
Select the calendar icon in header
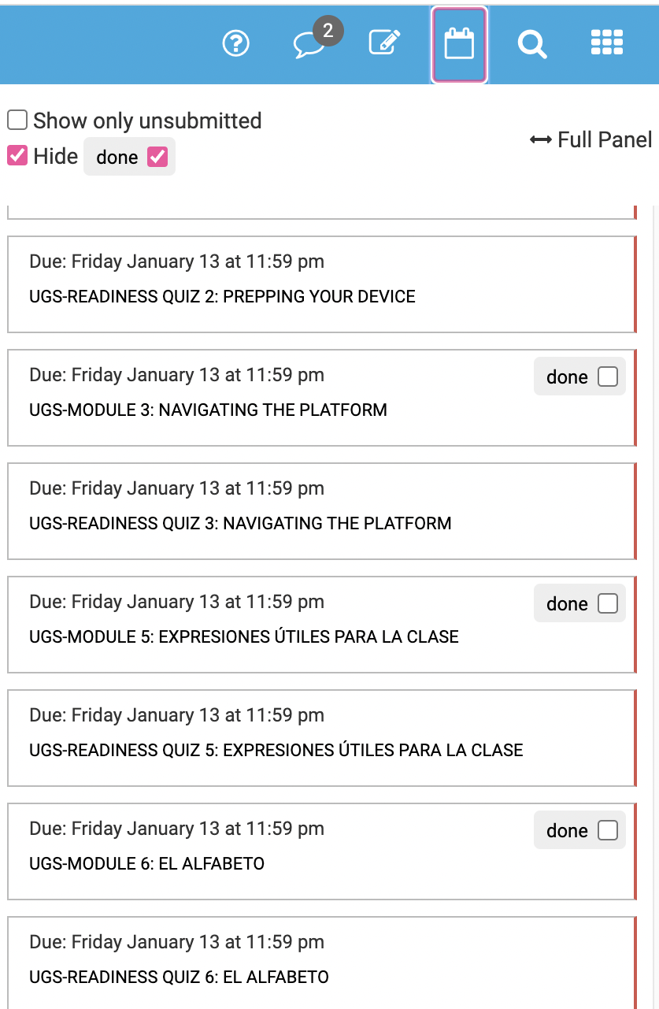pyautogui.click(x=459, y=44)
